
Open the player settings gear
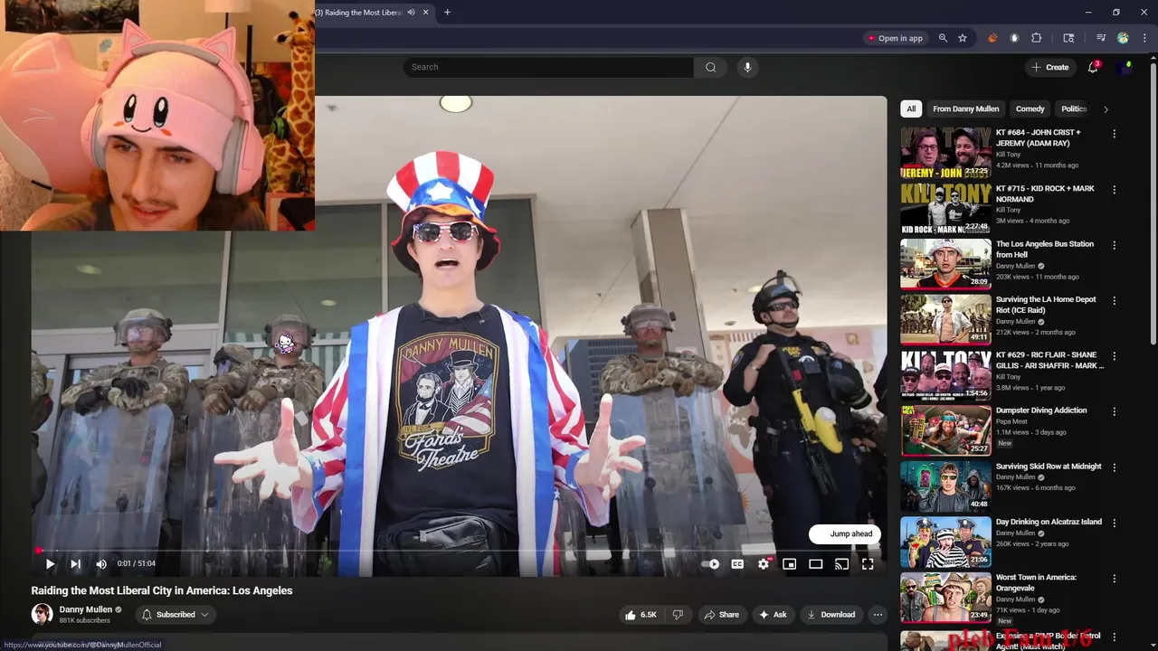click(x=764, y=564)
